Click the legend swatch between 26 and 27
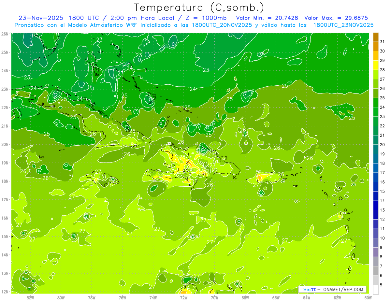 click(376, 84)
